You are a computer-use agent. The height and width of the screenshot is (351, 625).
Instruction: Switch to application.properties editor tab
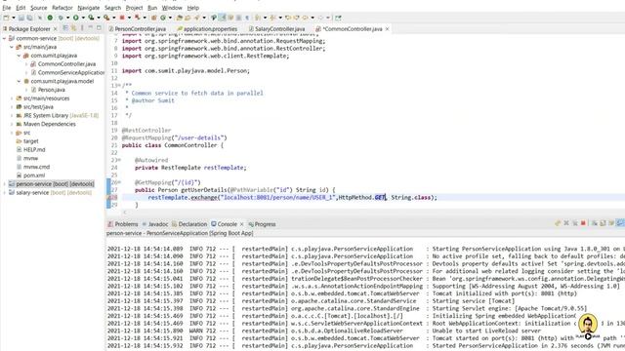point(207,28)
